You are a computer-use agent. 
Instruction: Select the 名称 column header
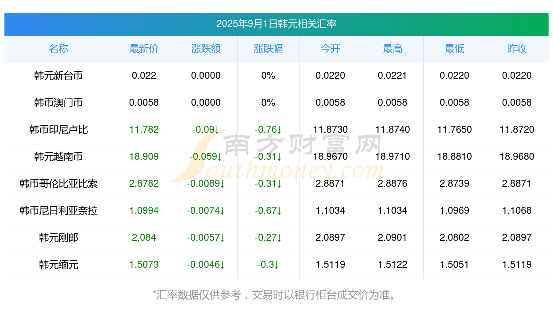[x=58, y=49]
